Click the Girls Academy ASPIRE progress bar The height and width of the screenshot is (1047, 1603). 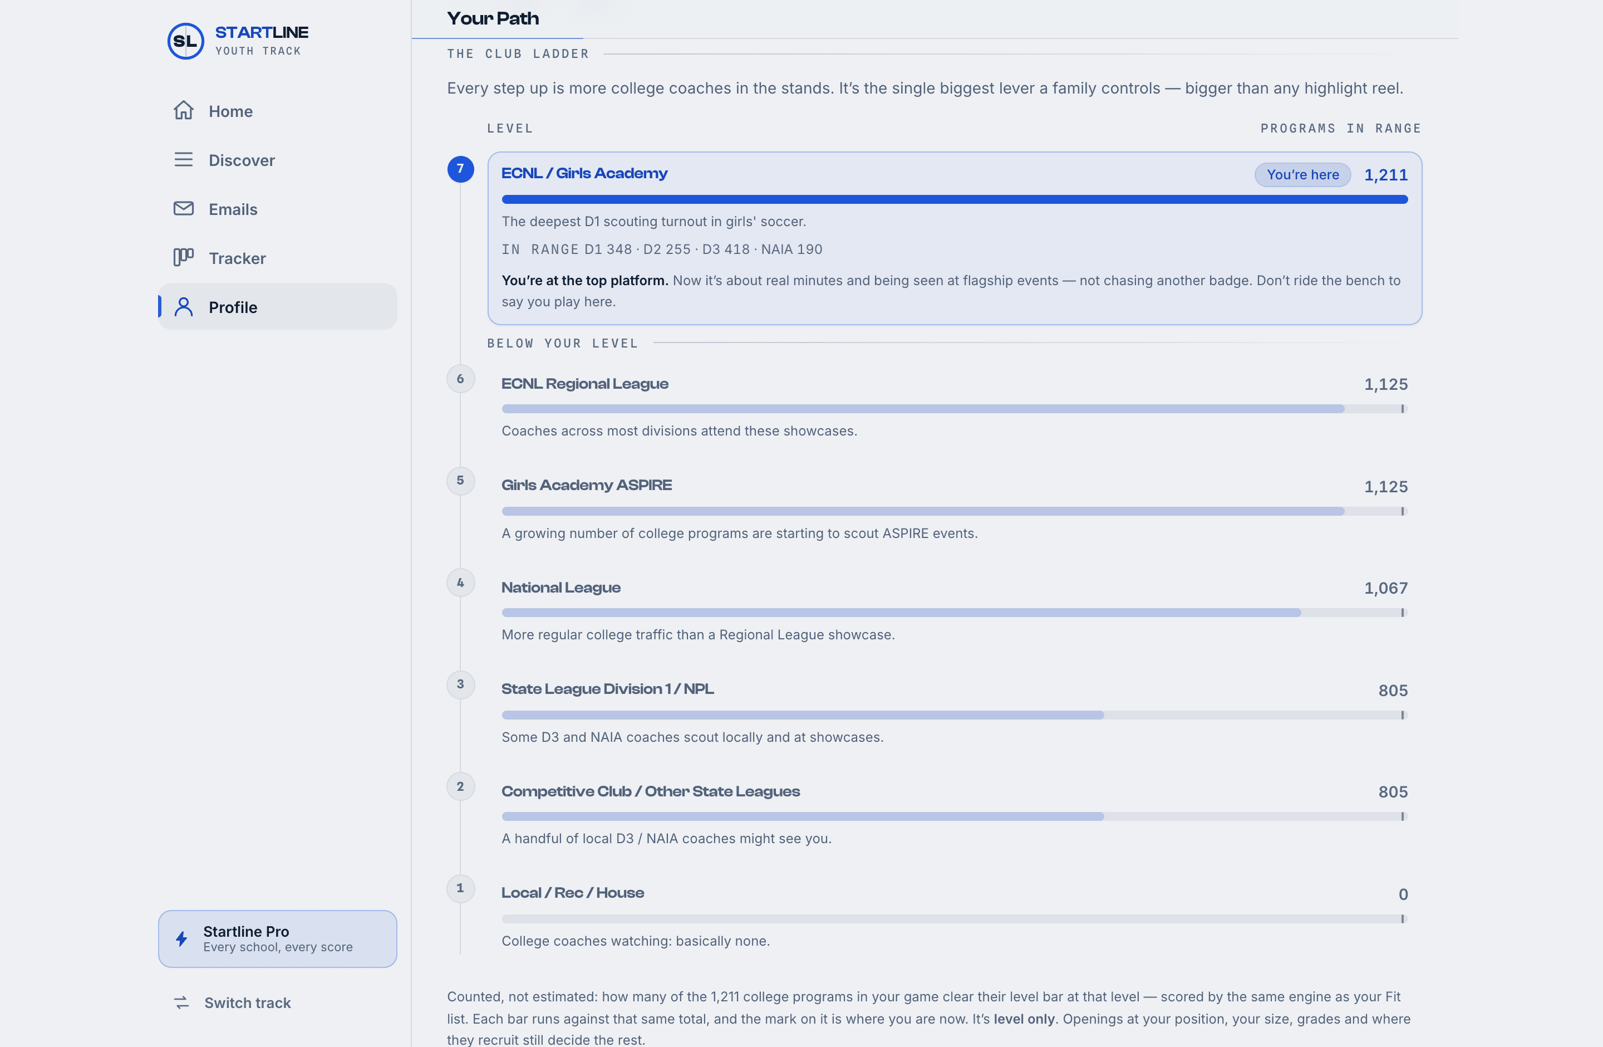tap(955, 511)
